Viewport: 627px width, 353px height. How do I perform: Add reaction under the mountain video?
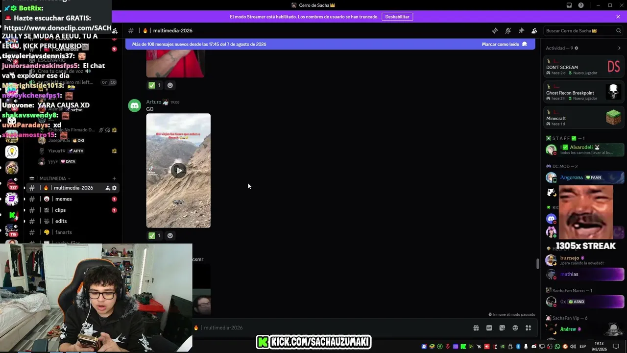pyautogui.click(x=170, y=235)
